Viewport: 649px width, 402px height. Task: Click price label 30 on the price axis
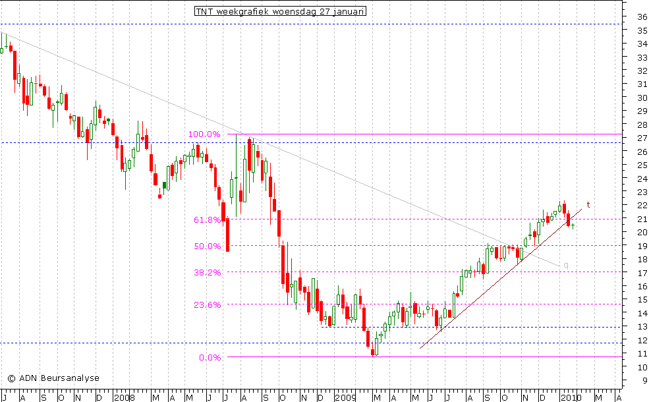pyautogui.click(x=642, y=98)
